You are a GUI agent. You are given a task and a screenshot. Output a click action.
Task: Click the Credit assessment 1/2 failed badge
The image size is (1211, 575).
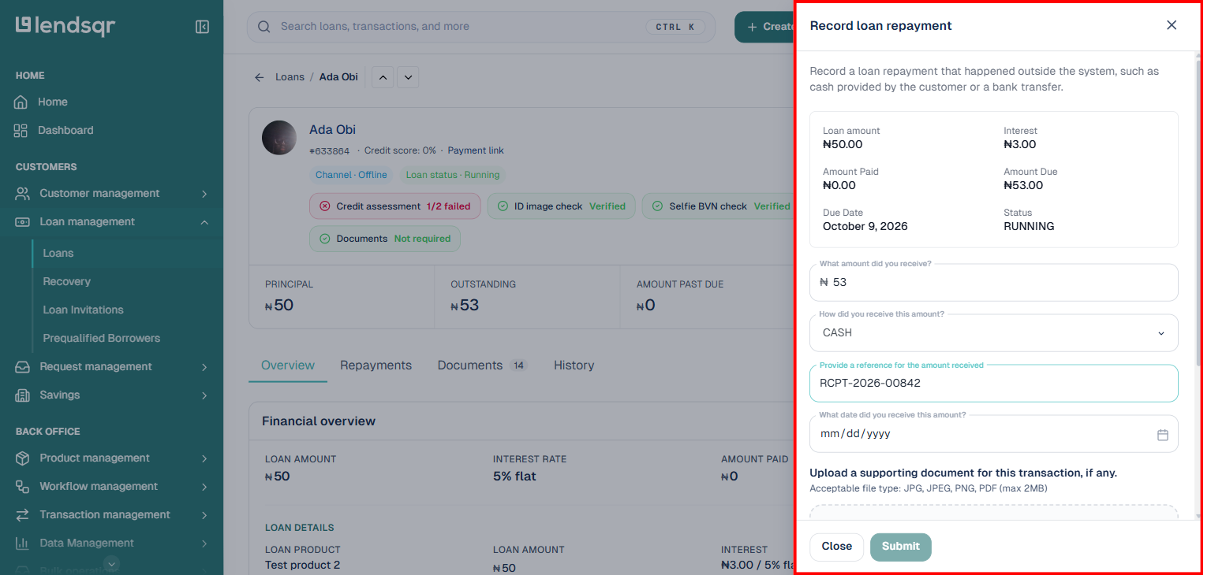click(x=394, y=206)
